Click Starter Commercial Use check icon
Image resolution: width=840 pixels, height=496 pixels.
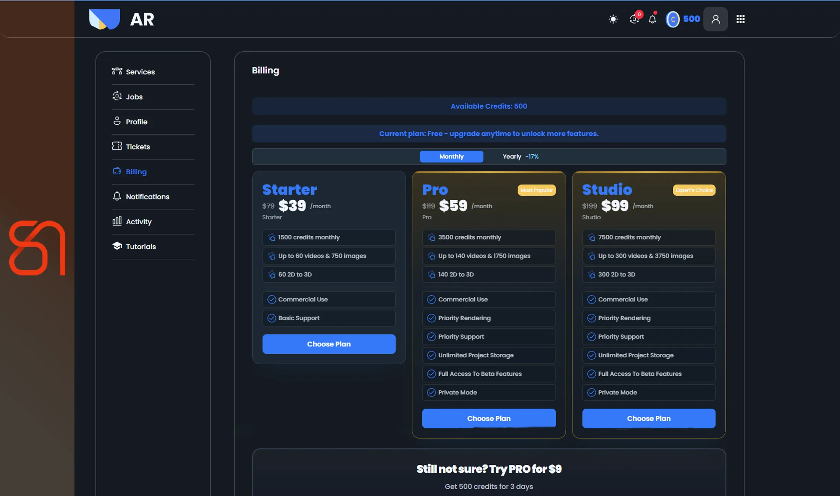271,300
